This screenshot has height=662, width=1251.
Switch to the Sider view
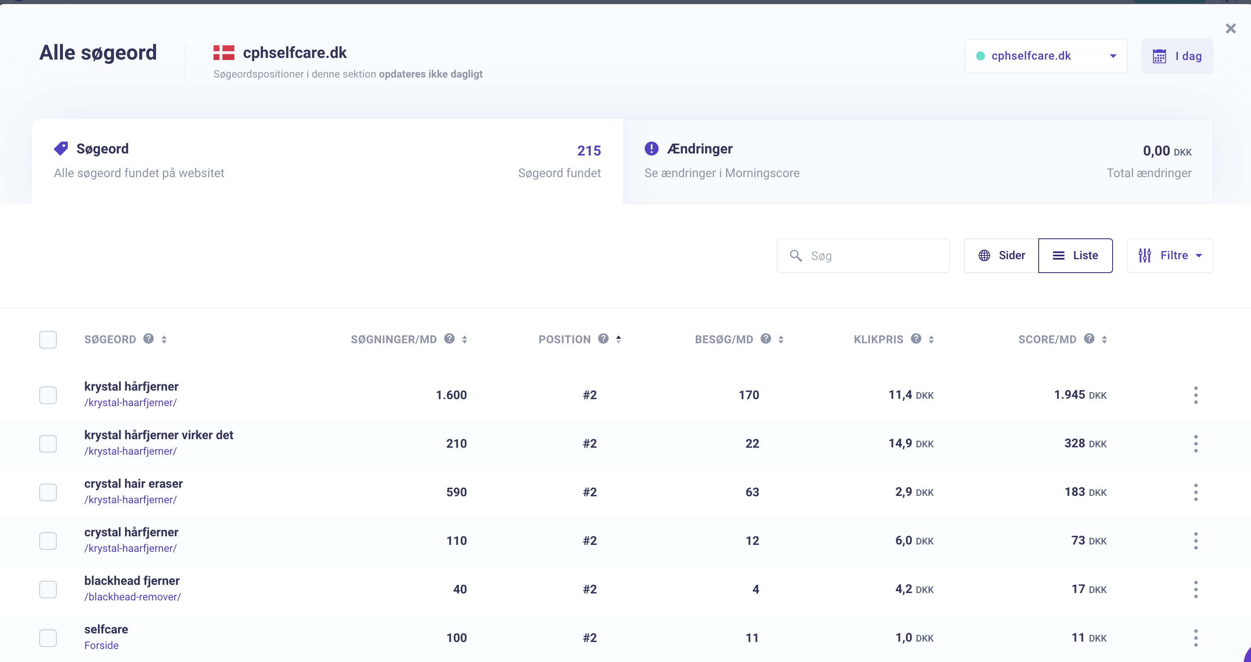pyautogui.click(x=1002, y=255)
